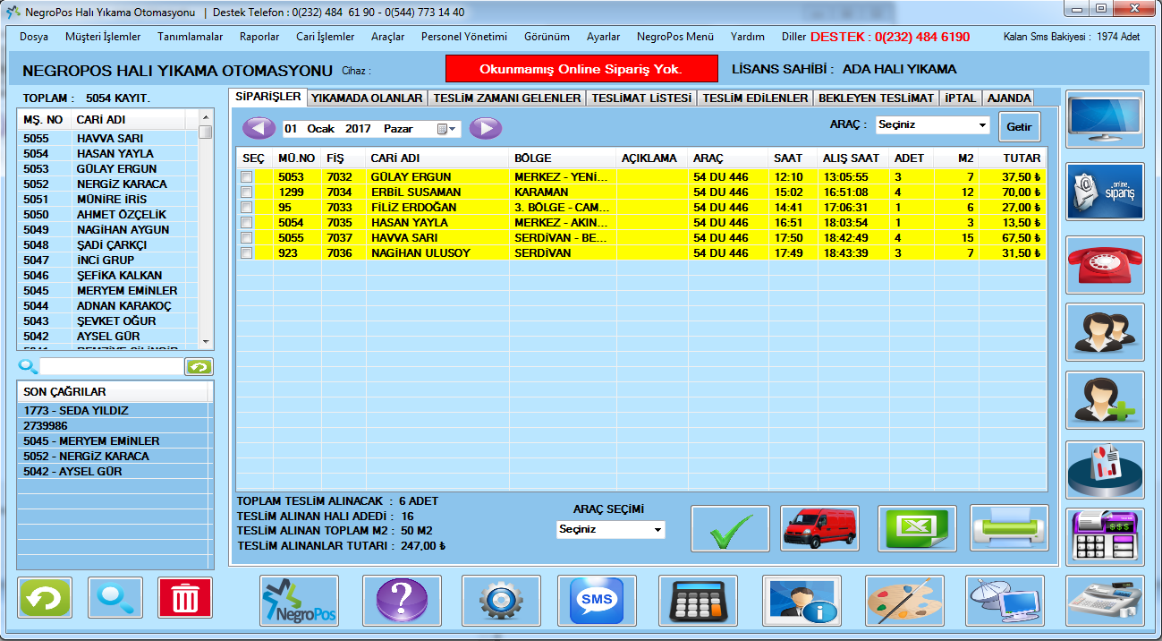1162x641 pixels.
Task: Select recent call 1773 - SEDA YILDIZ
Action: click(115, 411)
